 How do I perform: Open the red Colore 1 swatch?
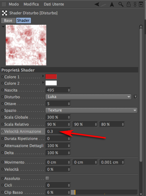[x=51, y=77]
